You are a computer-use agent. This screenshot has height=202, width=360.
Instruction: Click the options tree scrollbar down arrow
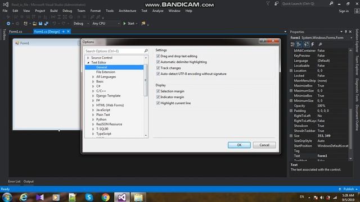click(146, 135)
